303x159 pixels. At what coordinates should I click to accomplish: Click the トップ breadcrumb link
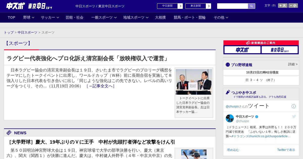pyautogui.click(x=9, y=33)
